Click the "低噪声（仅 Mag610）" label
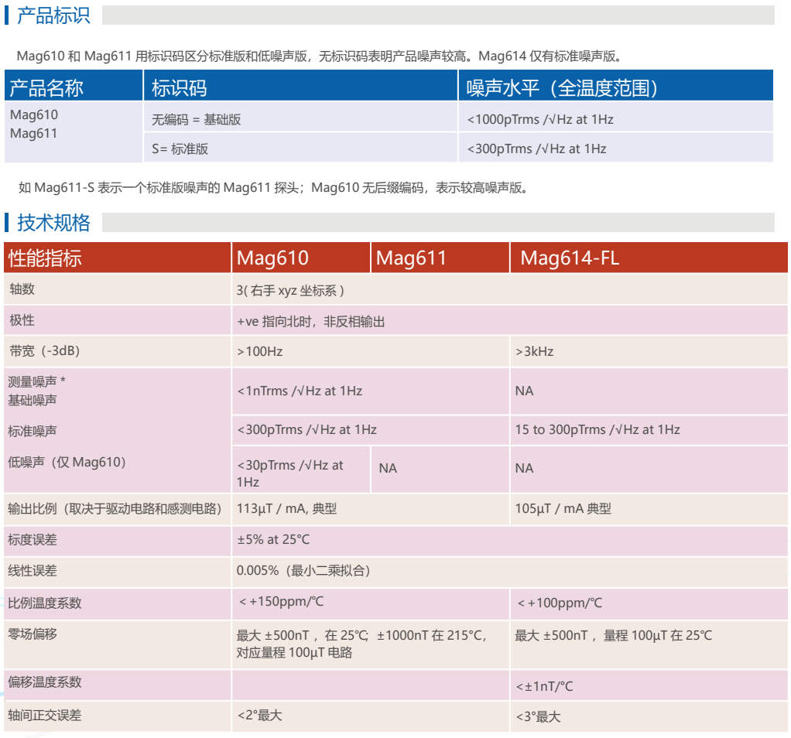This screenshot has width=791, height=738. [x=67, y=463]
